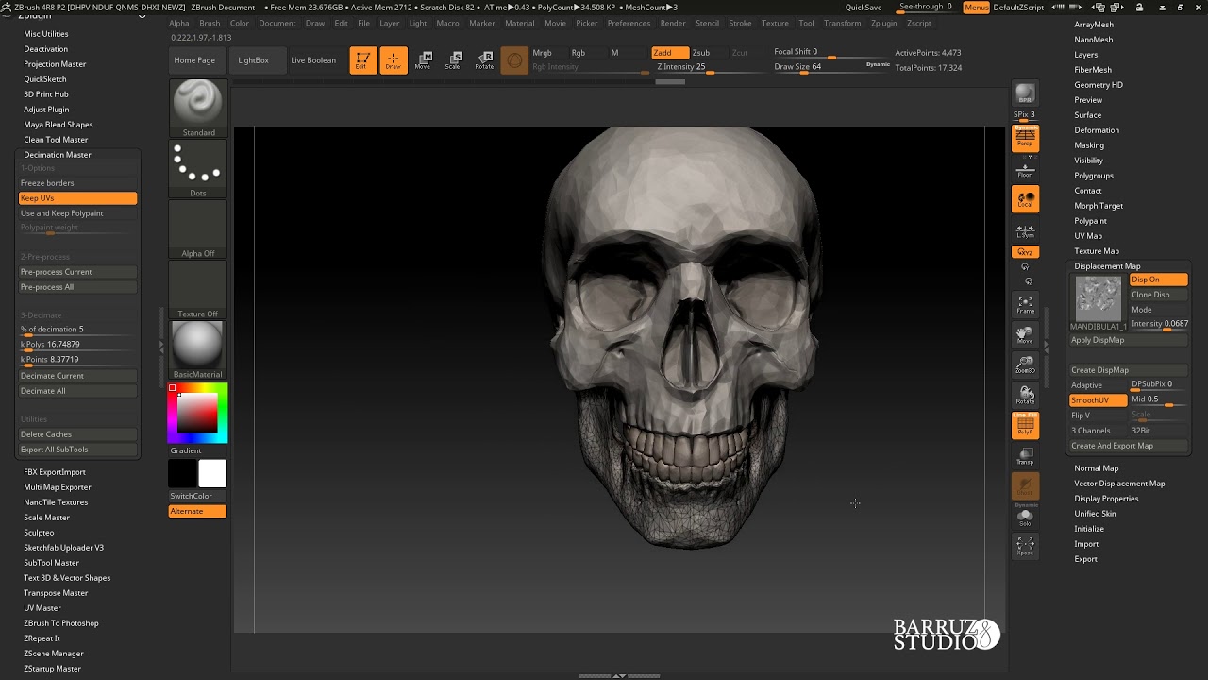The width and height of the screenshot is (1208, 680).
Task: Expand the Masking subpalette
Action: point(1089,145)
